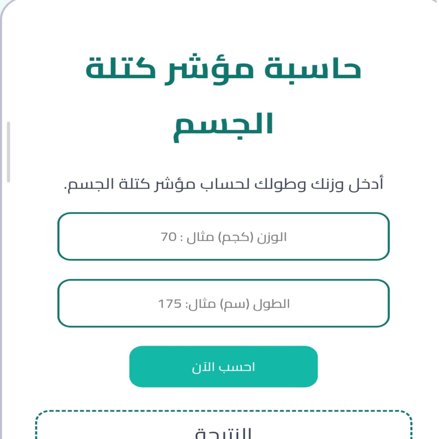The height and width of the screenshot is (439, 439).
Task: Select the page title حاسبة مؤشر كتلة
Action: (x=223, y=68)
